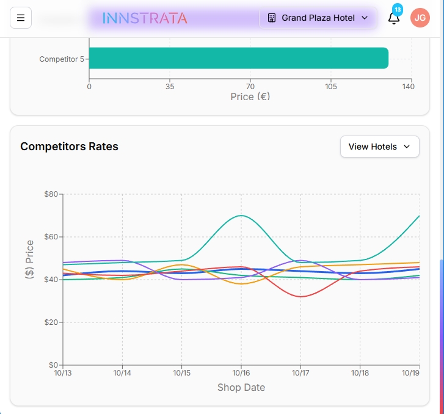Click the Competitors Rates heading
The width and height of the screenshot is (444, 414).
(x=69, y=147)
